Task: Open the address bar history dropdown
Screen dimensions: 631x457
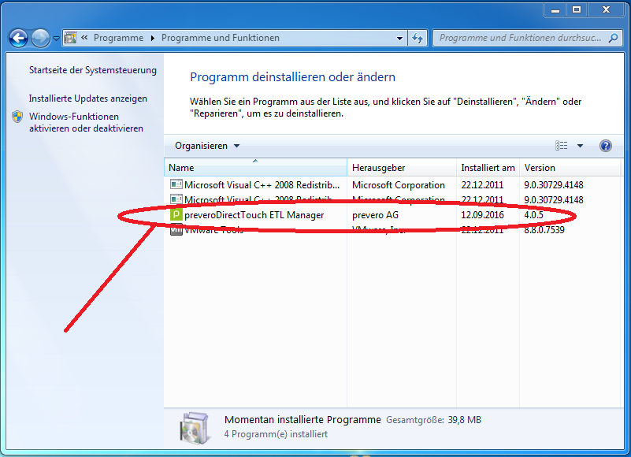Action: click(399, 39)
